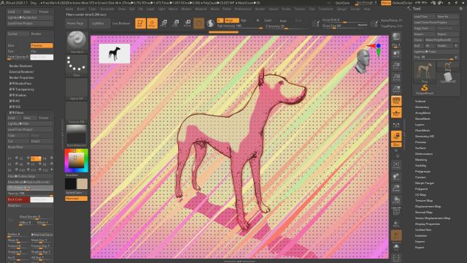This screenshot has height=263, width=467.
Task: Expand BPR Shadow section
Action: pyautogui.click(x=18, y=95)
